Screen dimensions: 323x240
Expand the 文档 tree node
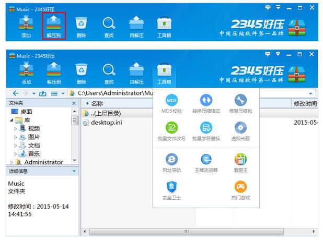(x=16, y=146)
